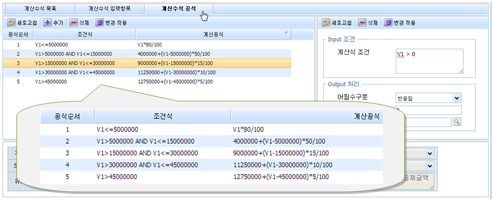Viewport: 492px width, 200px height.
Task: Select row 4 with V1>30000000 condition
Action: click(x=147, y=72)
